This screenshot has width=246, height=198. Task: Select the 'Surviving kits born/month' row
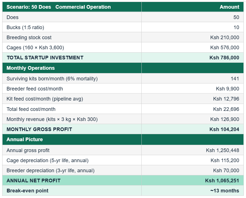123,78
